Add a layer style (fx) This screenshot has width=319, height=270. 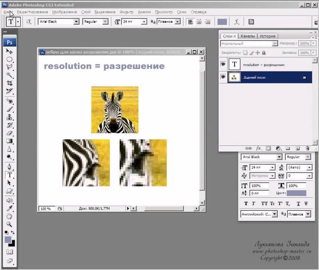click(259, 148)
